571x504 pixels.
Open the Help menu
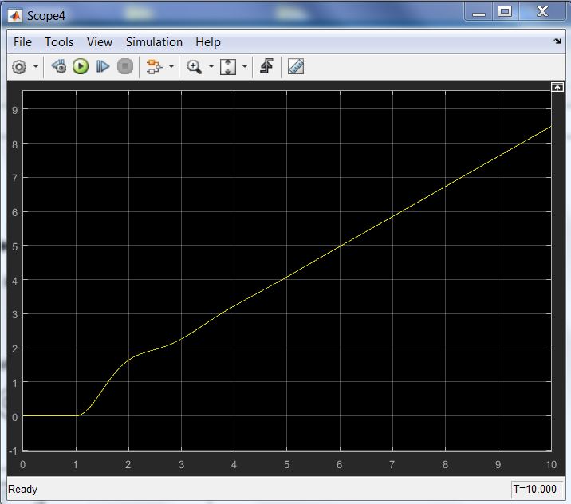208,42
